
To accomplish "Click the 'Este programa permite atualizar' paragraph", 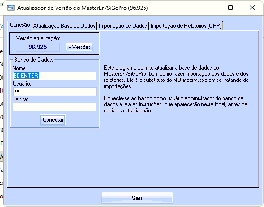I will pyautogui.click(x=176, y=77).
